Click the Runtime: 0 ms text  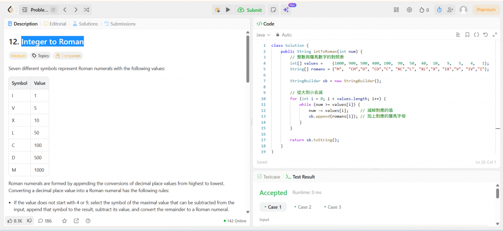pyautogui.click(x=307, y=193)
